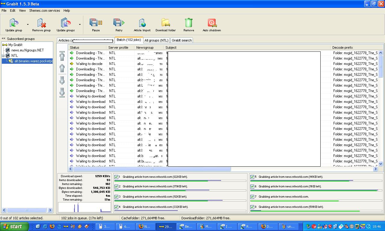Click the Update group toolbar icon
The width and height of the screenshot is (385, 231).
(14, 23)
